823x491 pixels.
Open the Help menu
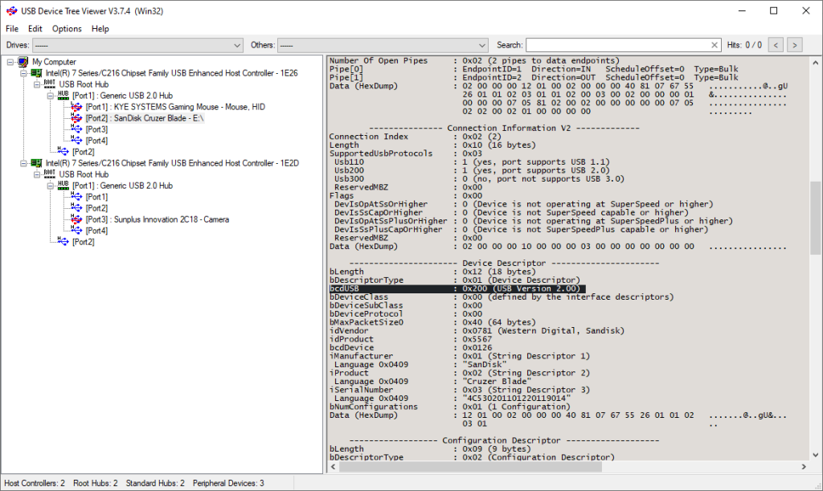click(x=100, y=28)
